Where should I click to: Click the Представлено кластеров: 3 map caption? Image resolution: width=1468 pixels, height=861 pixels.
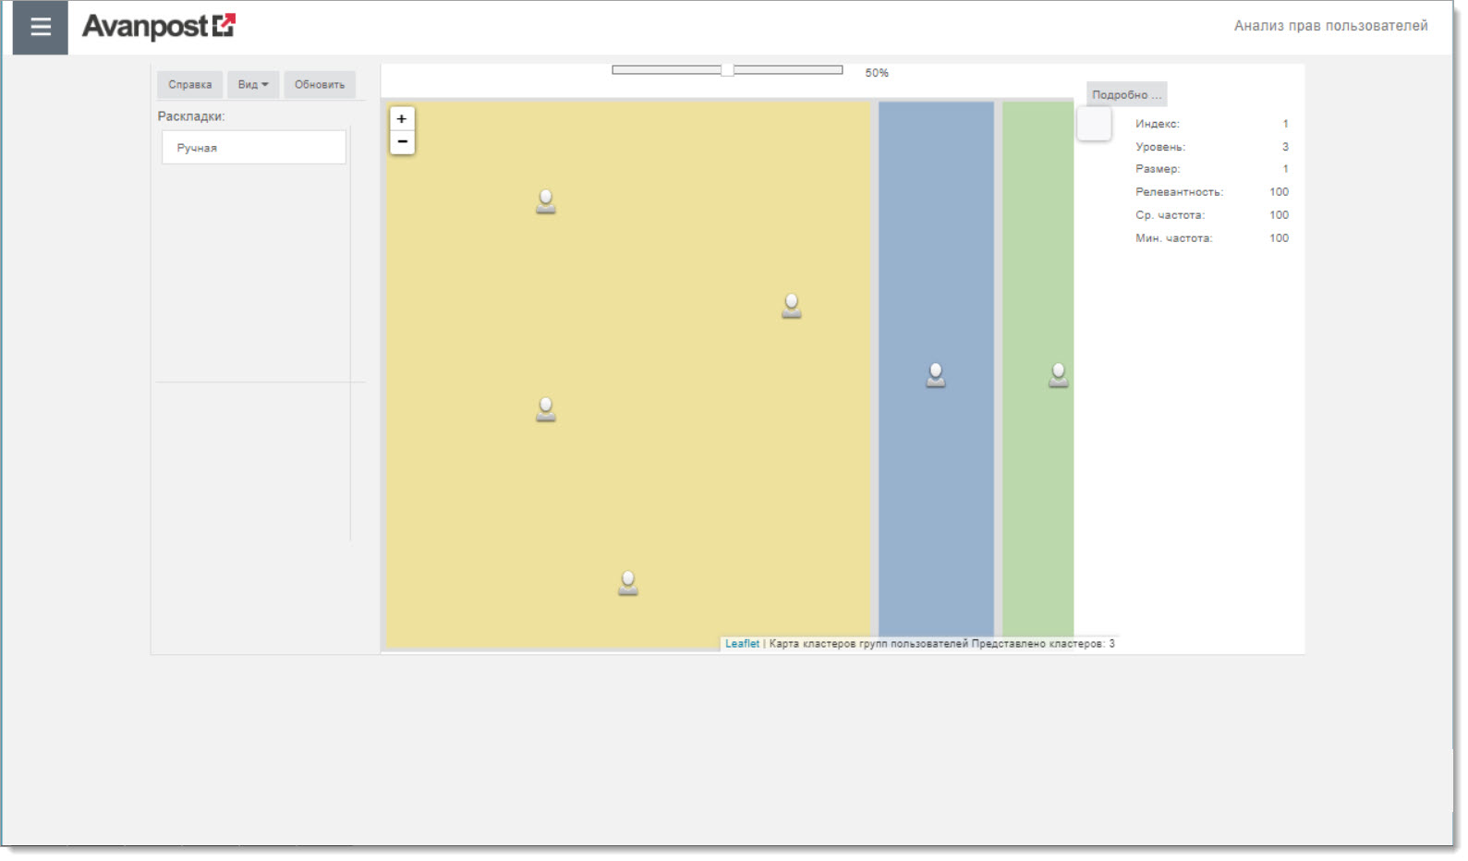click(1043, 644)
